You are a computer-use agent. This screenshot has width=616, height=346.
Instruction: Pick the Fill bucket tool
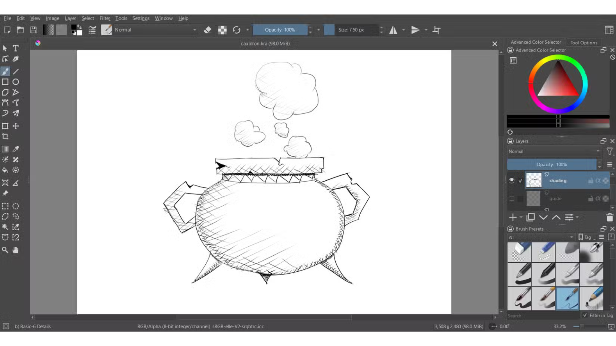(x=5, y=170)
